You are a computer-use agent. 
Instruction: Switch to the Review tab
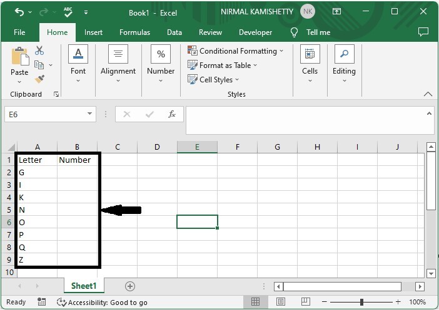(210, 32)
